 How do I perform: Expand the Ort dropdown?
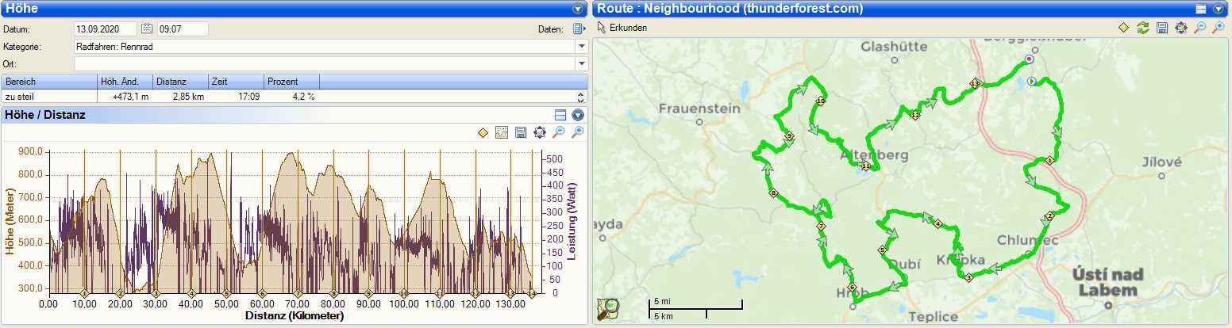(581, 63)
